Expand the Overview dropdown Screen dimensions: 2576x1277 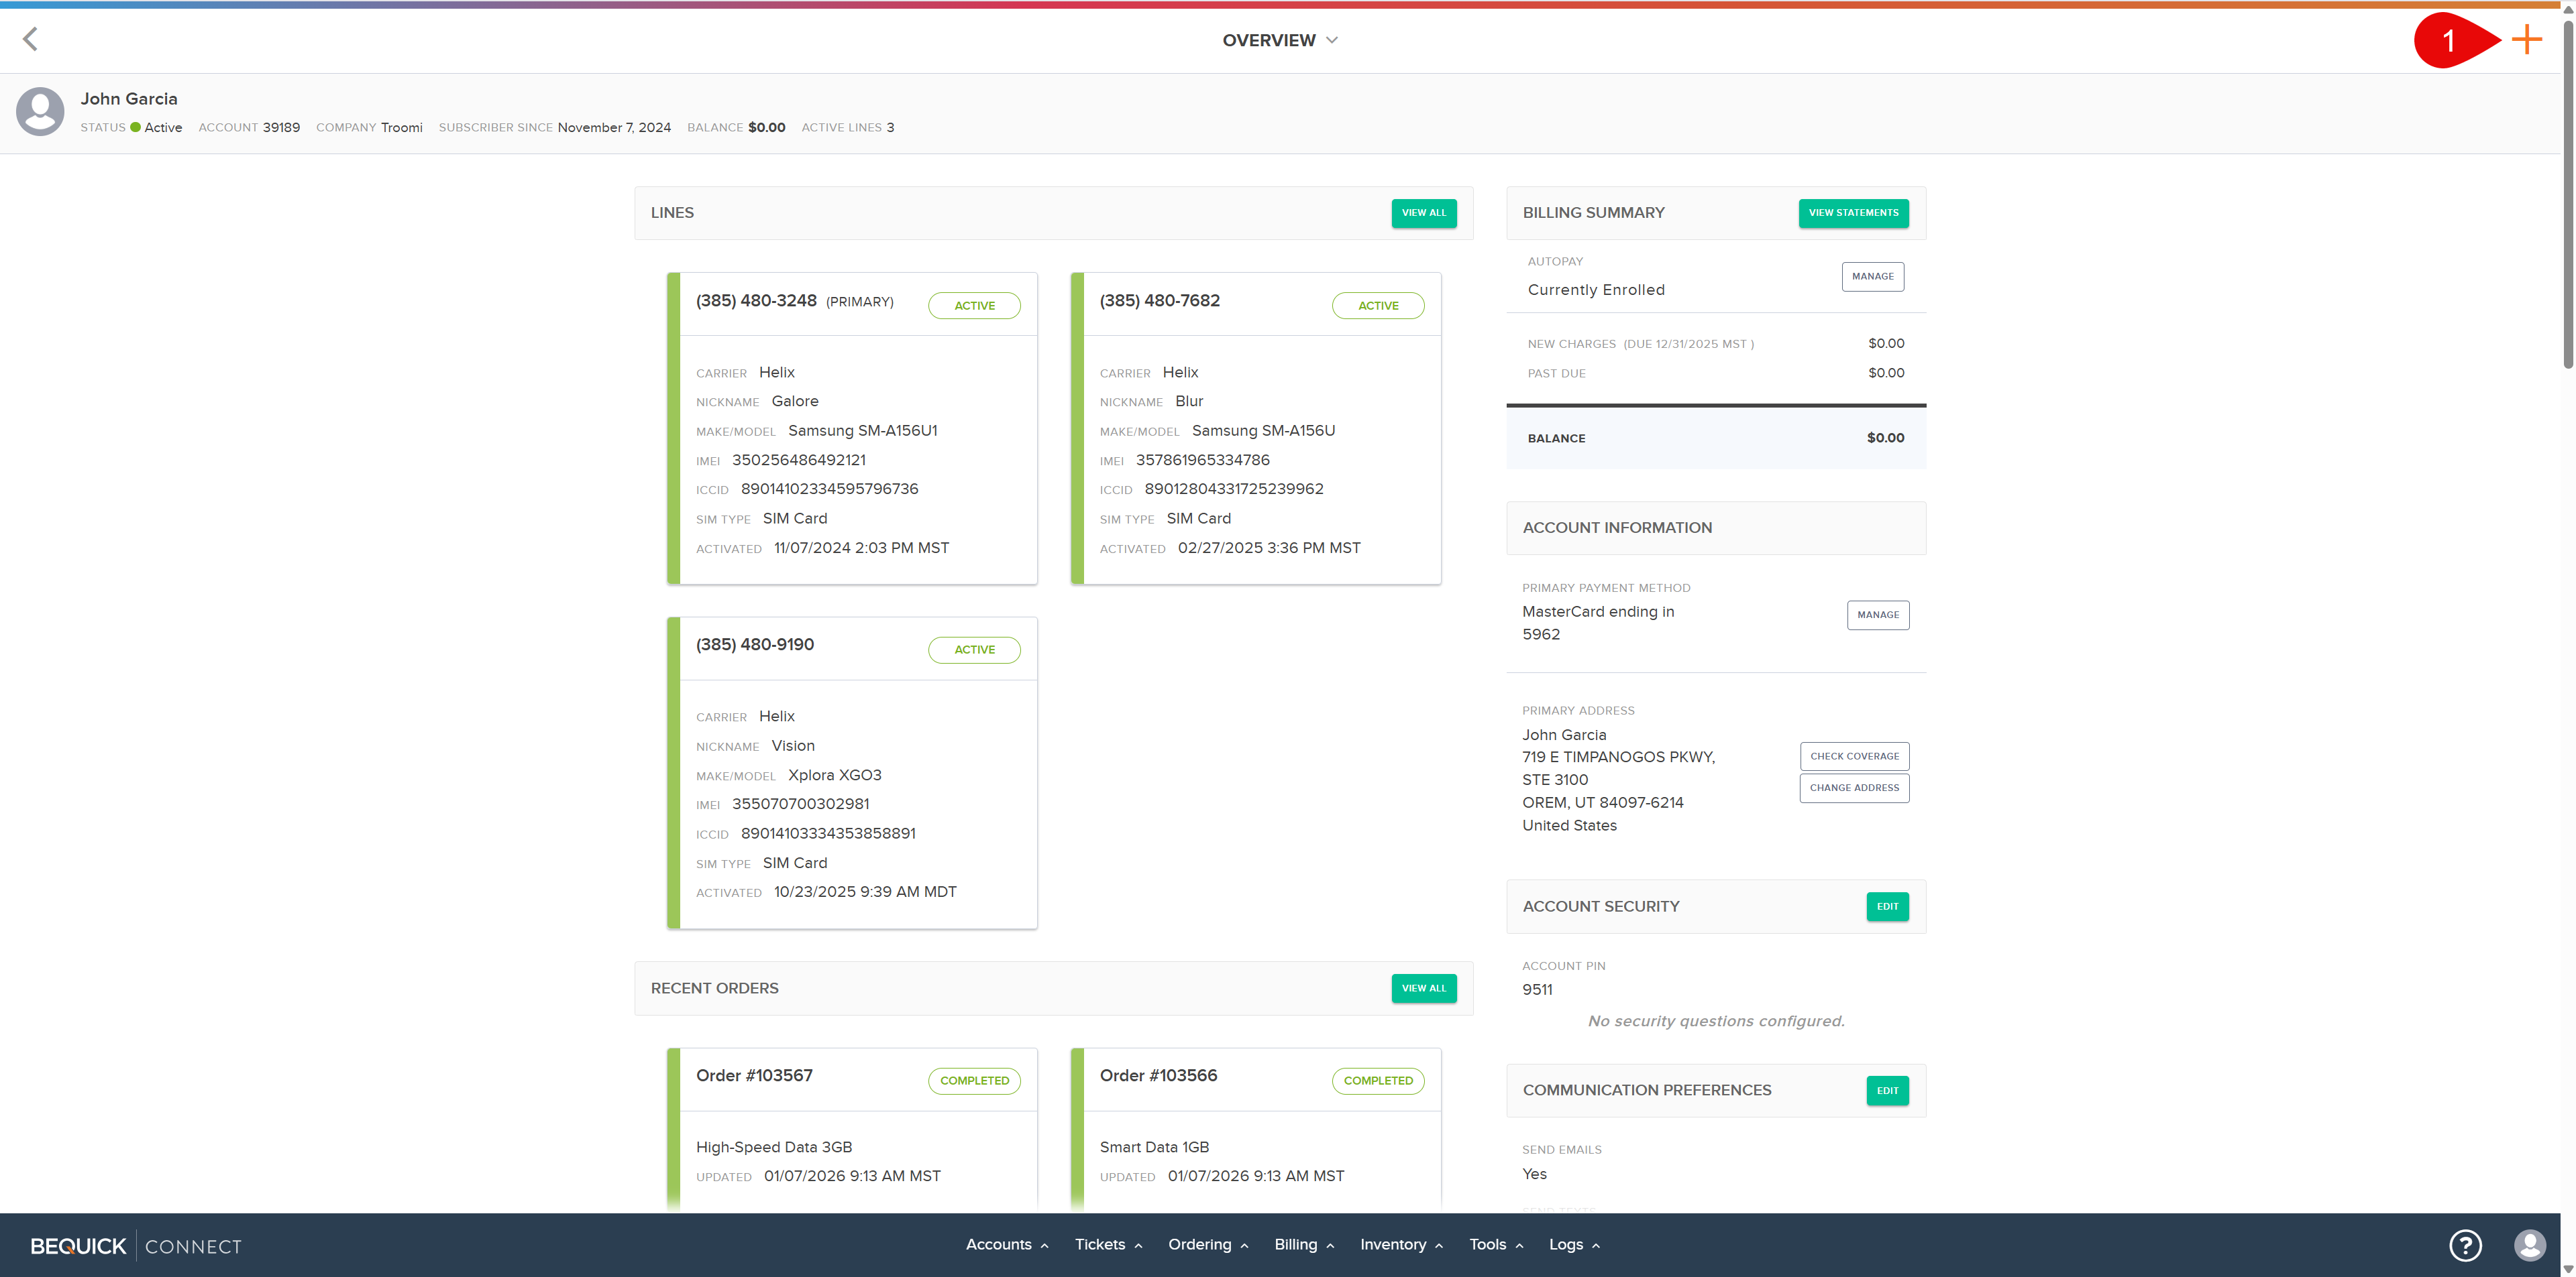point(1279,40)
